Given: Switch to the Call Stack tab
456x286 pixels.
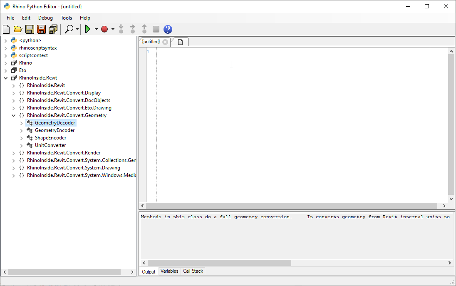Looking at the screenshot, I should (x=193, y=271).
